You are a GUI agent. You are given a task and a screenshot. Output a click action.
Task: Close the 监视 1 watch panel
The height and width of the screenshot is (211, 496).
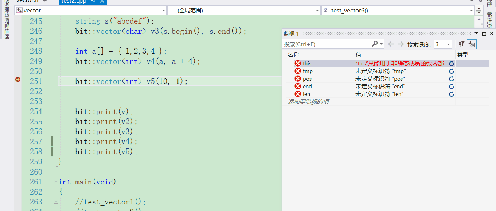pos(492,33)
